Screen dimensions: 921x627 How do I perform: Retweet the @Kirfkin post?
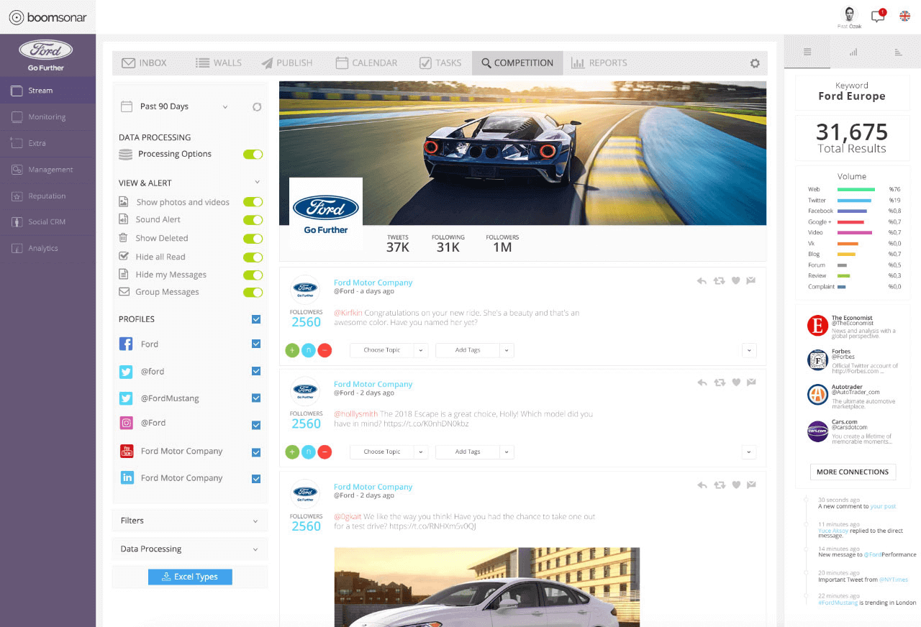(x=719, y=281)
